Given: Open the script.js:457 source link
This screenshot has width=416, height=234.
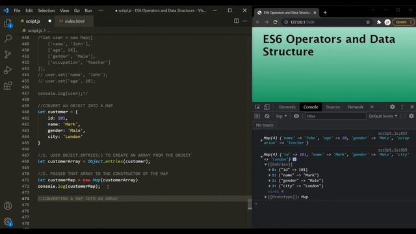Looking at the screenshot, I should coord(393,133).
